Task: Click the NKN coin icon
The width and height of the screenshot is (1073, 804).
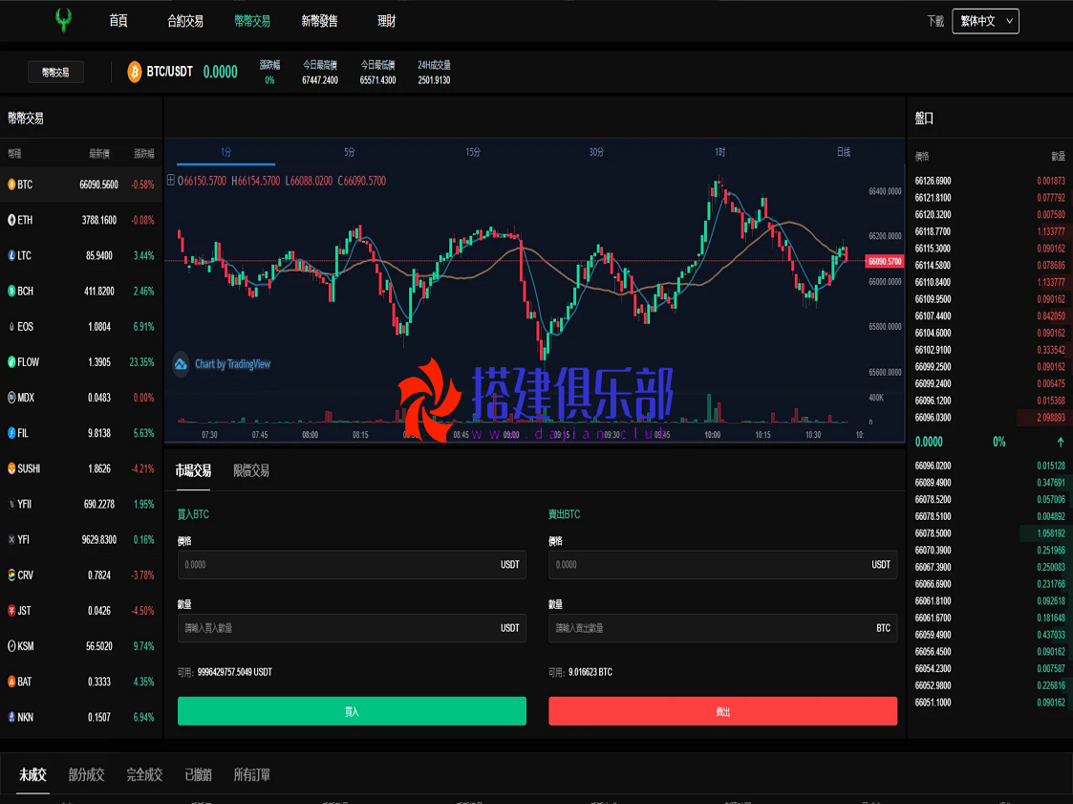Action: pos(11,717)
